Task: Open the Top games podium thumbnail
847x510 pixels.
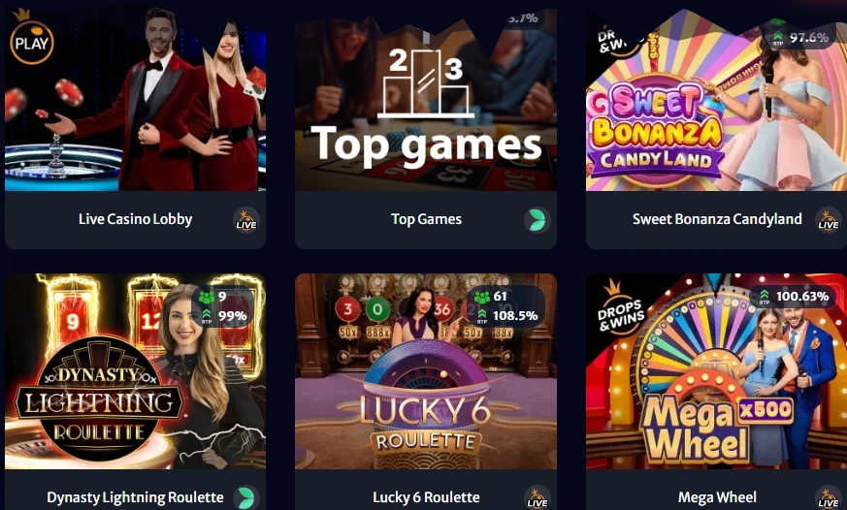Action: coord(426,100)
